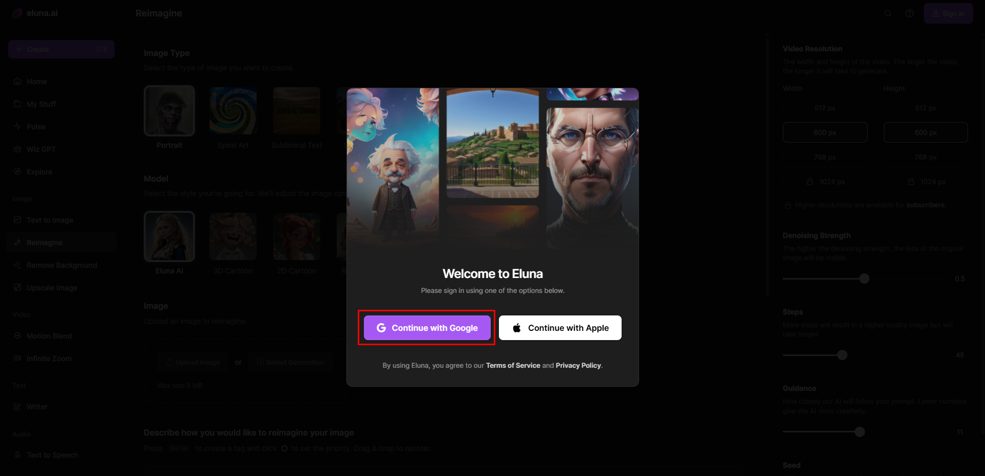985x476 pixels.
Task: Click the Denoising Strength slider handle
Action: point(864,279)
